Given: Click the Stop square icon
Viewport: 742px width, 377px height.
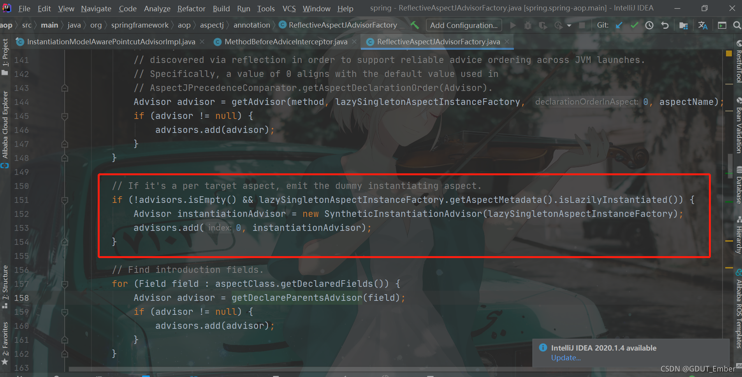Looking at the screenshot, I should point(582,25).
